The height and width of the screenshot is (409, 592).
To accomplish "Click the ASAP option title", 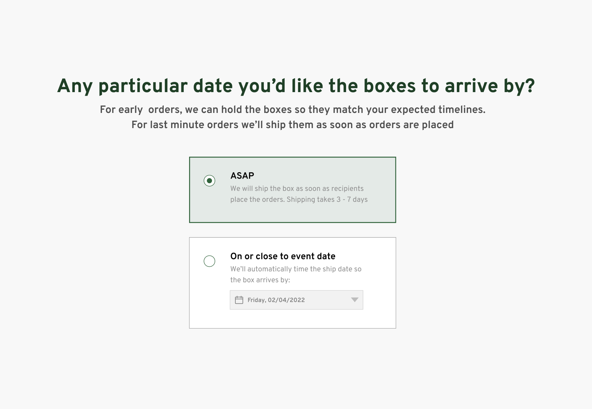I will [242, 176].
